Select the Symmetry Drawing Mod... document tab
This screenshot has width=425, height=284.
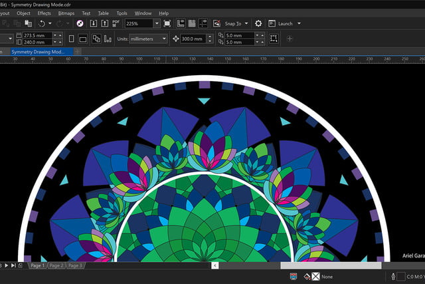(x=41, y=52)
